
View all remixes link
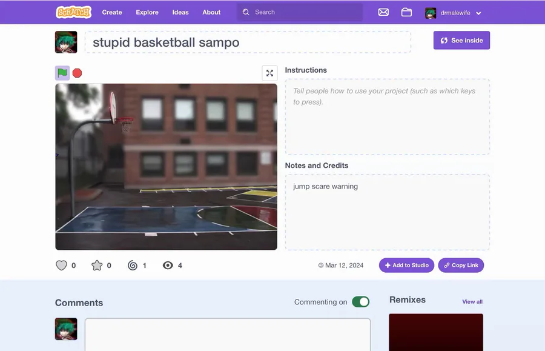point(472,302)
